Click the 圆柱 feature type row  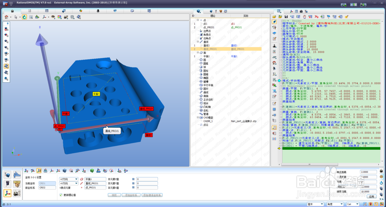[x=206, y=71]
